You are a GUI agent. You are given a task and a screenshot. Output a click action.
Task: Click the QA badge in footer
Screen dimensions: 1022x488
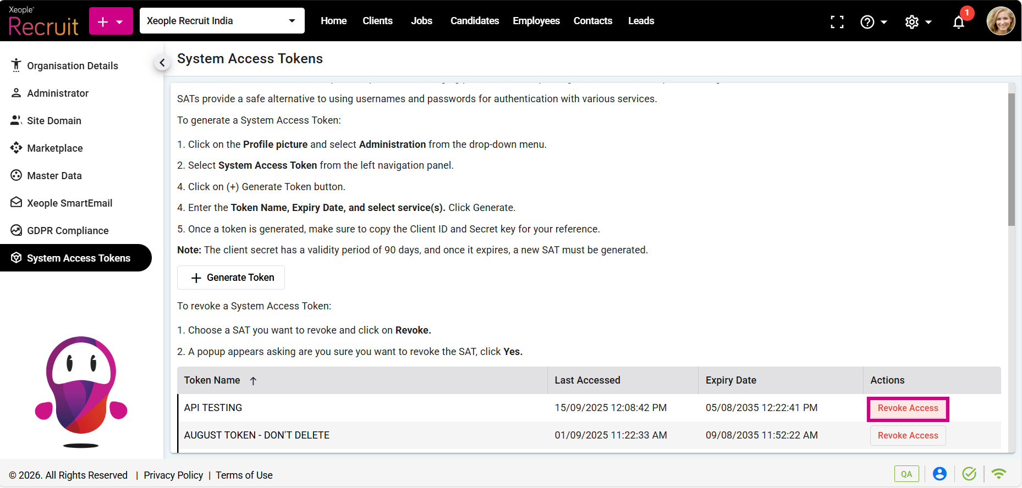[906, 474]
